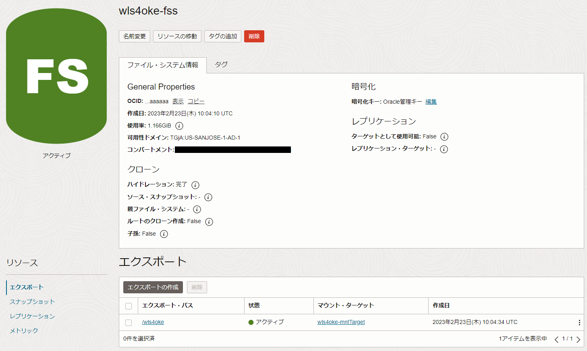This screenshot has height=351, width=587.
Task: Open メトリック in resources menu
Action: click(24, 331)
